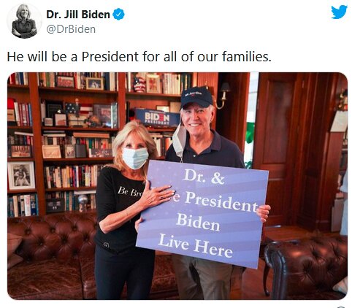Click the 'Biden' word on the held sign
The width and height of the screenshot is (352, 308).
coord(198,222)
